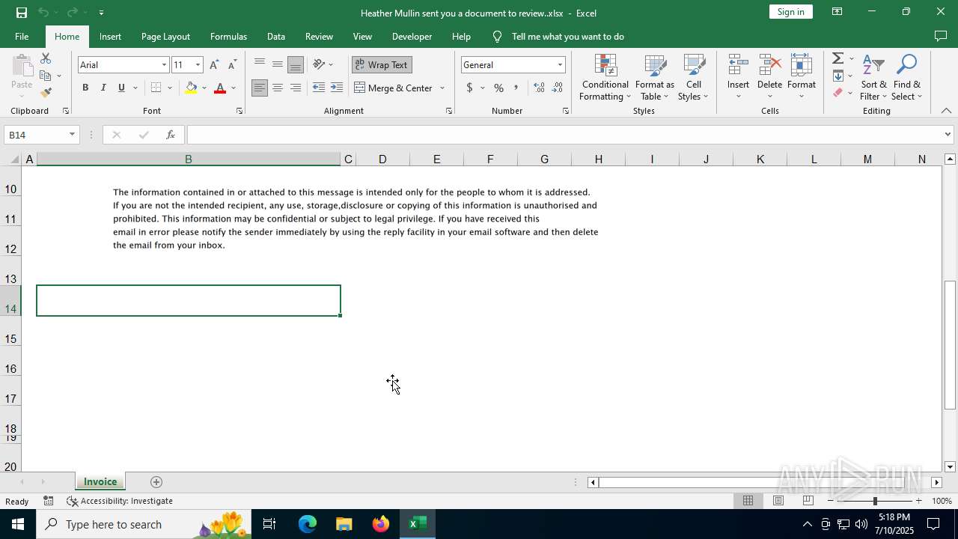Click the Copy icon in Clipboard group
Screen dimensions: 958x539
46,76
